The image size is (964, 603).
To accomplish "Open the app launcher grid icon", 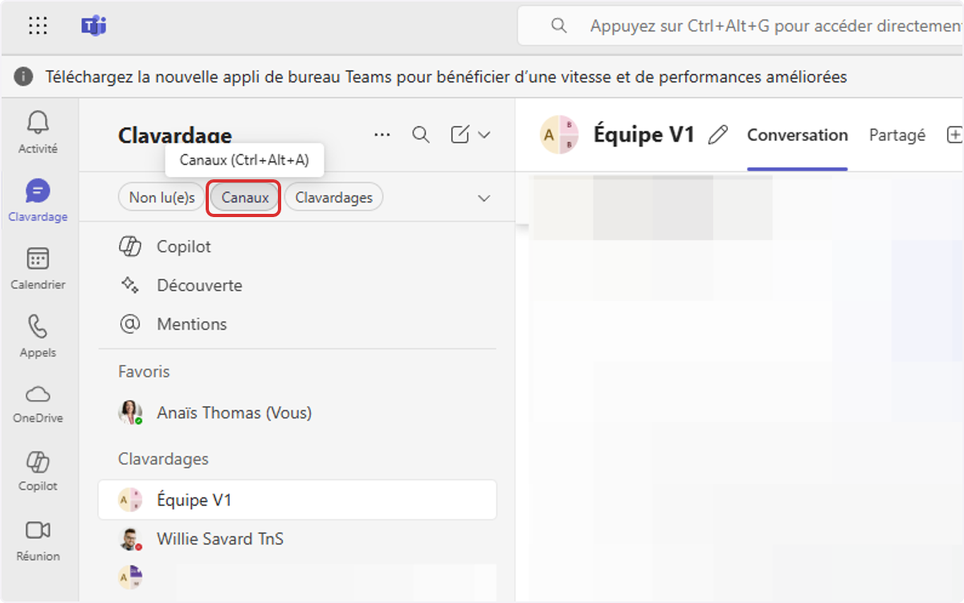I will coord(38,26).
